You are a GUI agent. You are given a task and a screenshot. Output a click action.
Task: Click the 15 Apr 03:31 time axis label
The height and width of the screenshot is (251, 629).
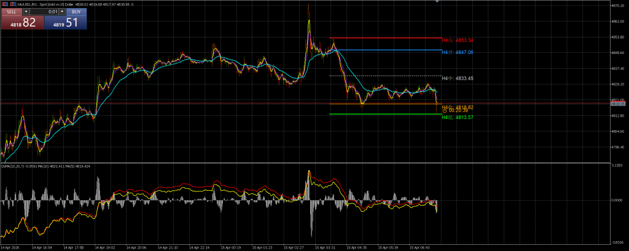click(324, 248)
